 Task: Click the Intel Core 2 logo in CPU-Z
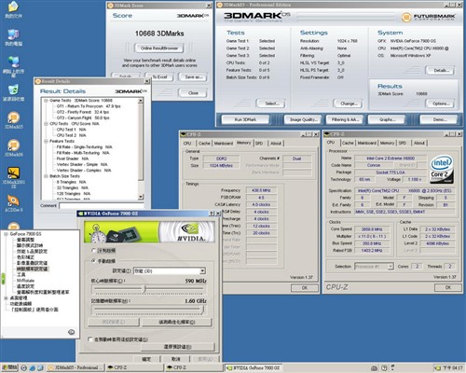[x=442, y=170]
